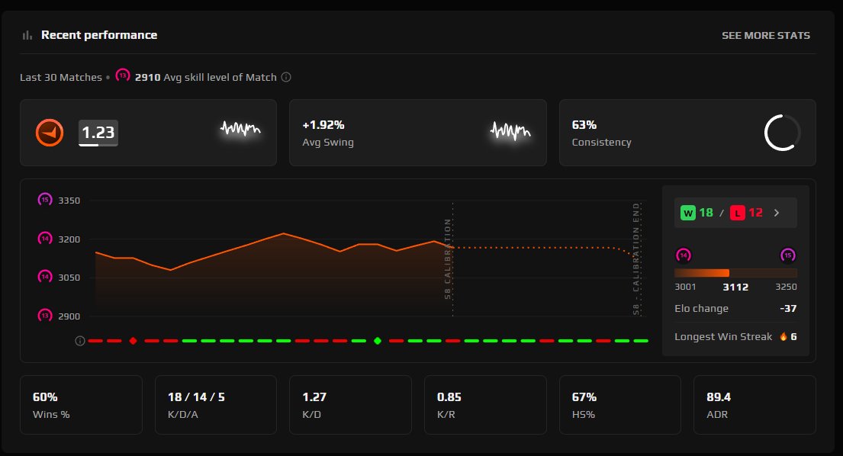
Task: Click the red L losses badge
Action: (737, 214)
